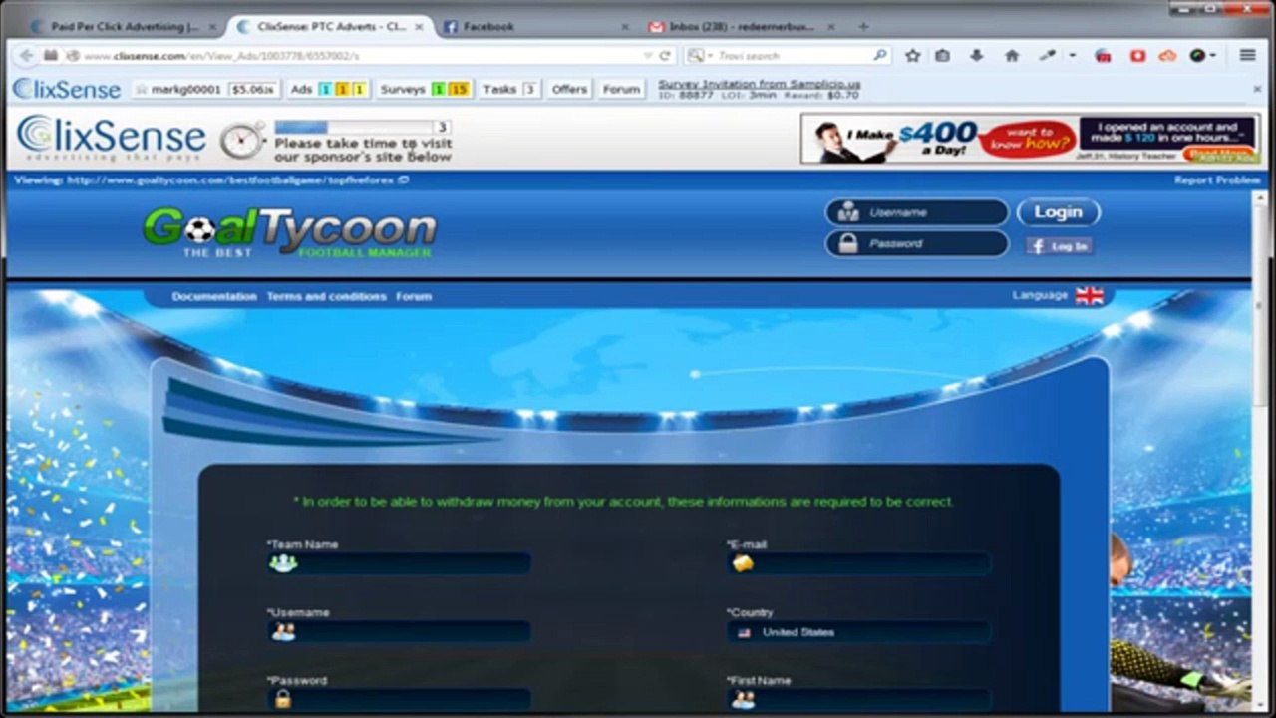This screenshot has height=718, width=1276.
Task: Open the Terms and conditions link
Action: click(x=326, y=296)
